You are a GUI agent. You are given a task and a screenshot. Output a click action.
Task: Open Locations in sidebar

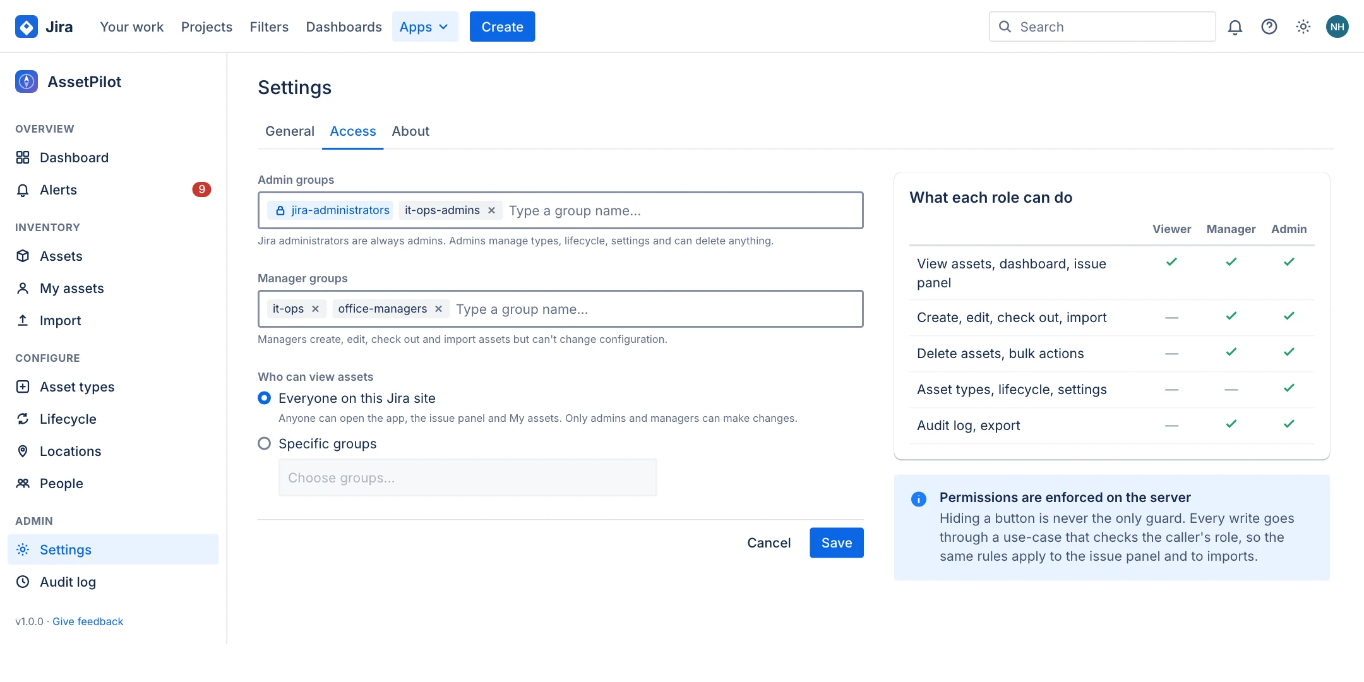tap(113, 451)
